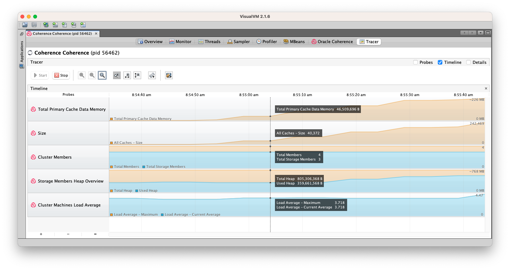Select Coherence Coherence (pid 56462) document tab
This screenshot has height=270, width=510.
coord(62,34)
